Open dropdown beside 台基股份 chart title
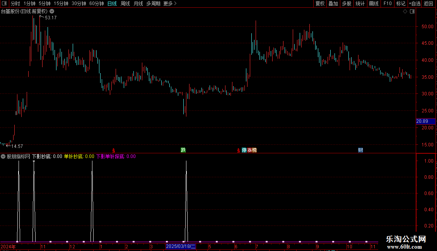Screen dimensions: 437x251 coord(52,12)
